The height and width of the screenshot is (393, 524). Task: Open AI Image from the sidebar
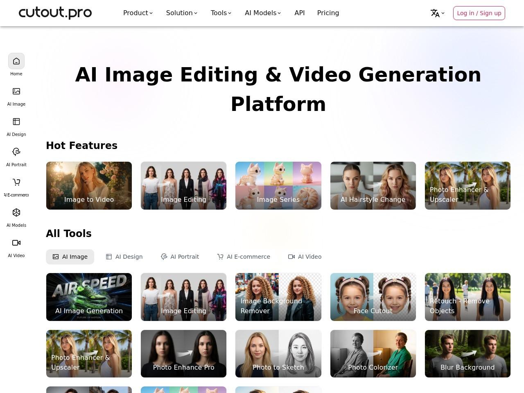tap(16, 92)
